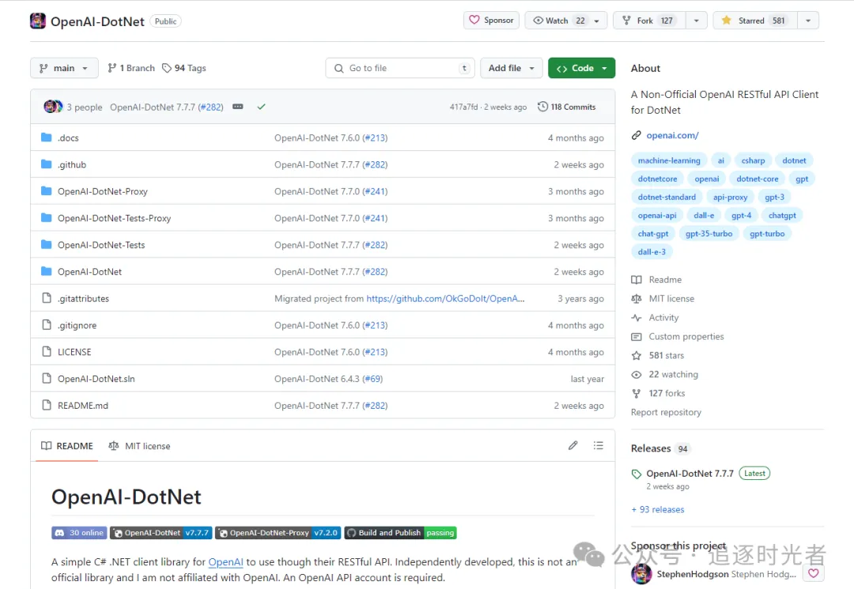This screenshot has height=589, width=854.
Task: Switch to the MIT license tab
Action: [x=139, y=446]
